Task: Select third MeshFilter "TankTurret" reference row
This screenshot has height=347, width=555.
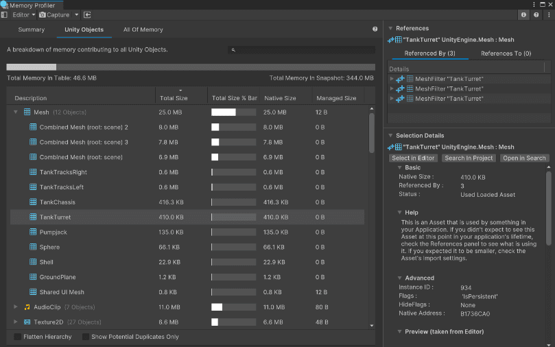Action: pos(469,99)
